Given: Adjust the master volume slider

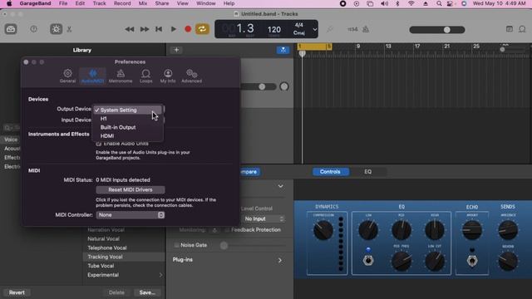Looking at the screenshot, I should [x=437, y=30].
